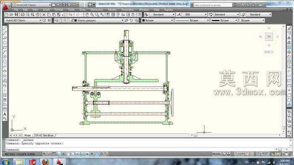Click the Workspace Settings gear icon
The width and height of the screenshot is (294, 165).
[x=45, y=20]
